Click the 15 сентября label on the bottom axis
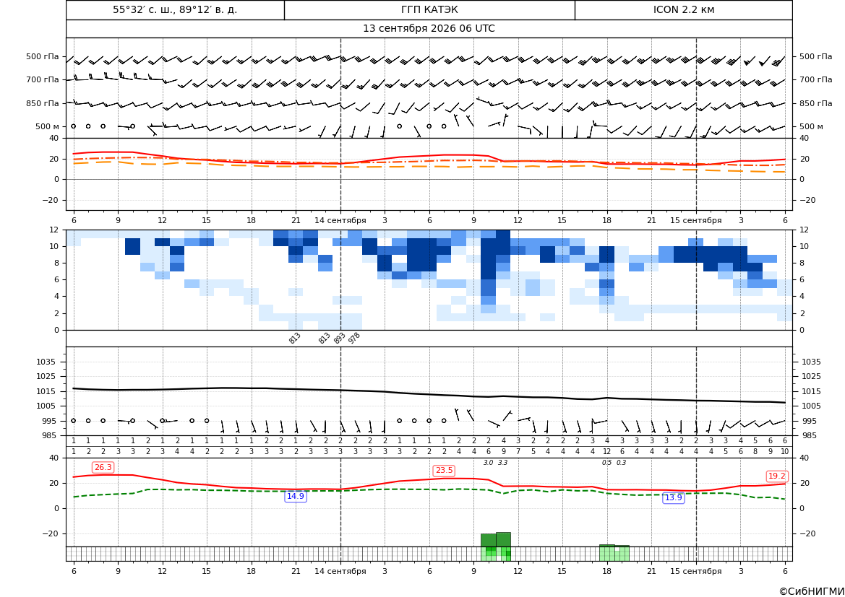 click(x=695, y=571)
